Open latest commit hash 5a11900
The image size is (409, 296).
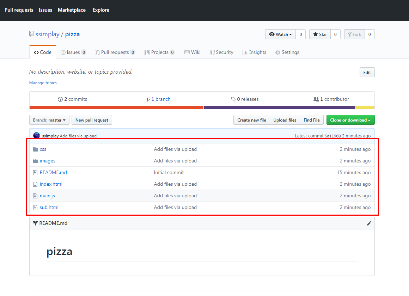332,136
